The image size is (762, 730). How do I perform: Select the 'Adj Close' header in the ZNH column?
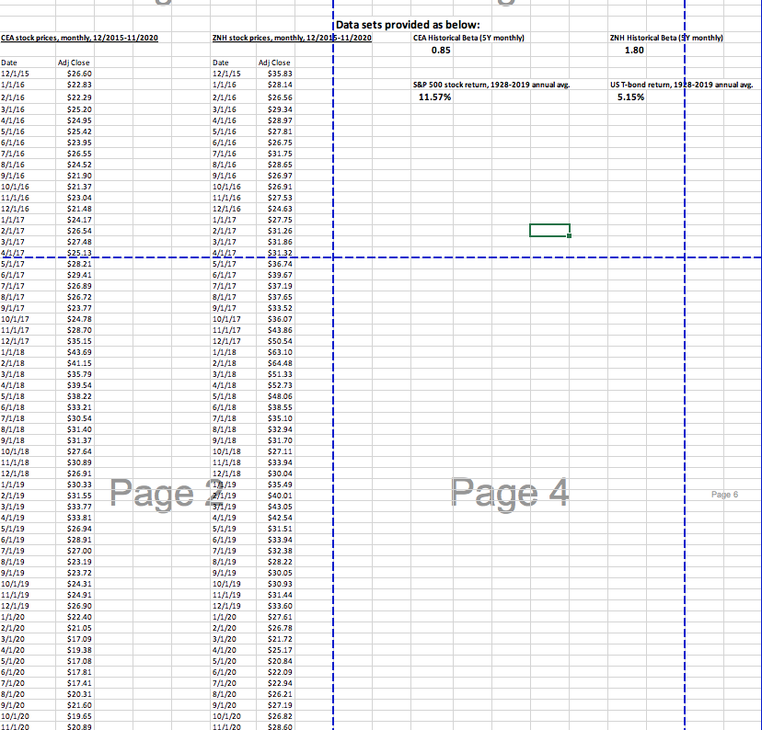[x=274, y=63]
